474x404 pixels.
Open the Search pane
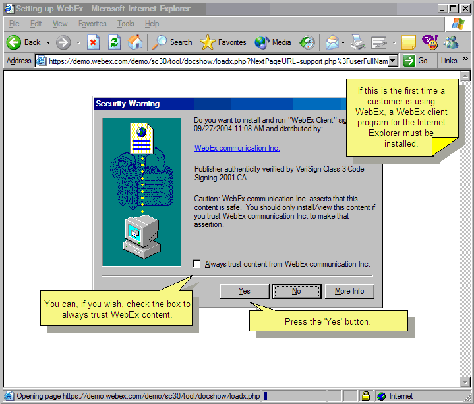point(172,42)
